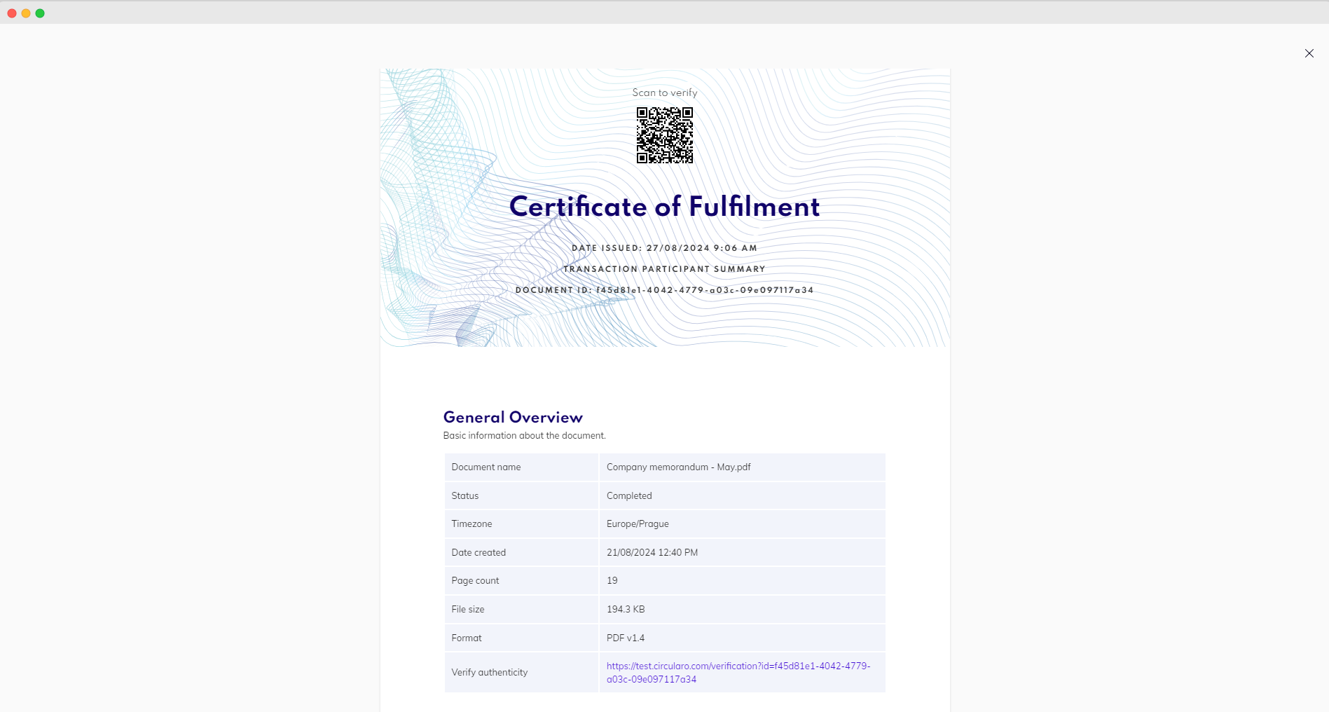This screenshot has height=712, width=1329.
Task: Click the red close window control
Action: pos(12,12)
